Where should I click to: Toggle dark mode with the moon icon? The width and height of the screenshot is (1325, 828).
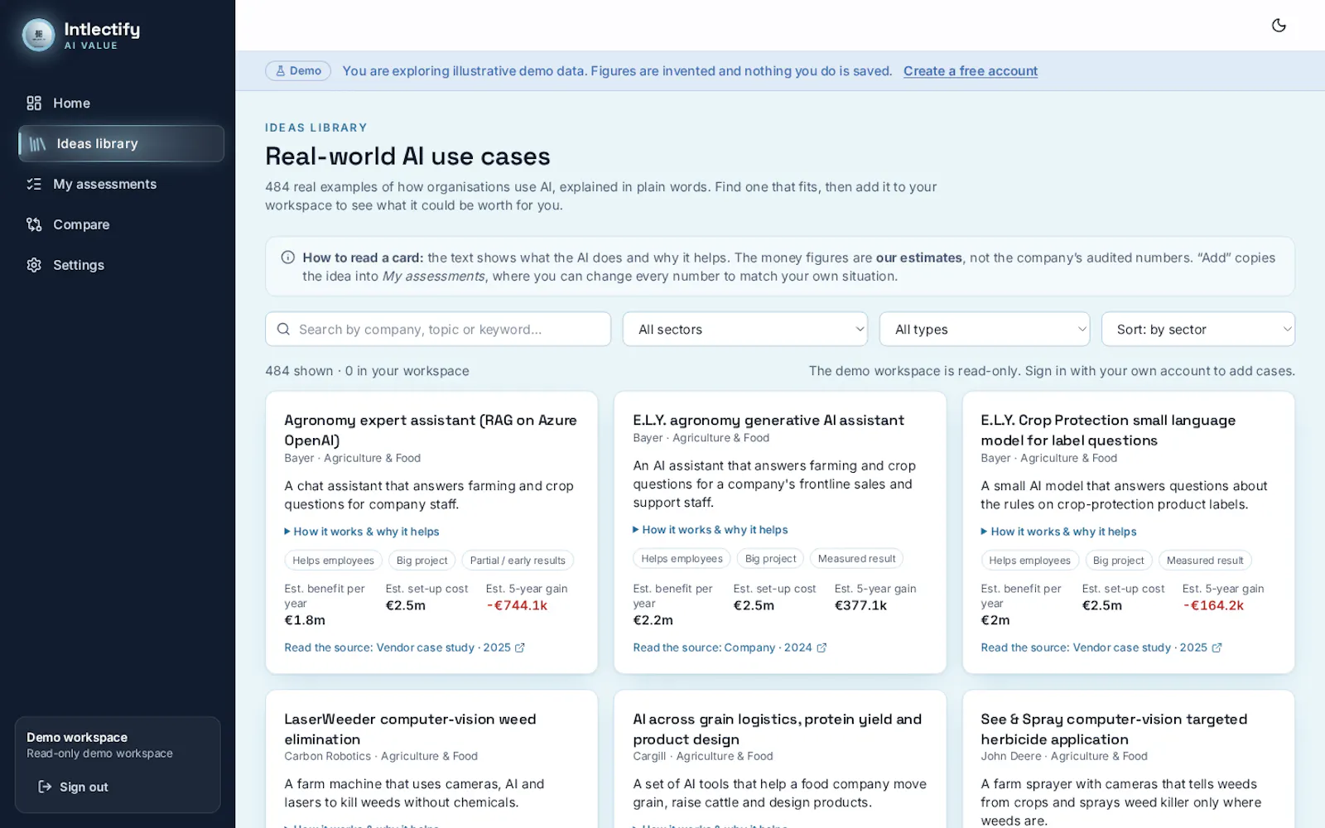[1279, 26]
